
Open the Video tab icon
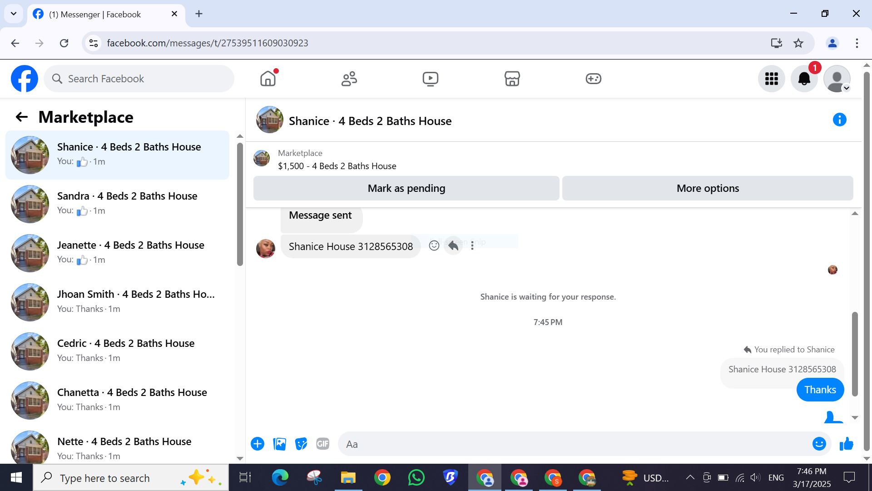pyautogui.click(x=431, y=79)
